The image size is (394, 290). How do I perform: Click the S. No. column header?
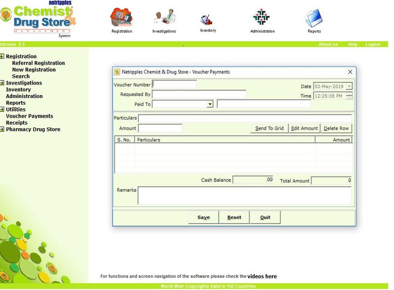(125, 140)
